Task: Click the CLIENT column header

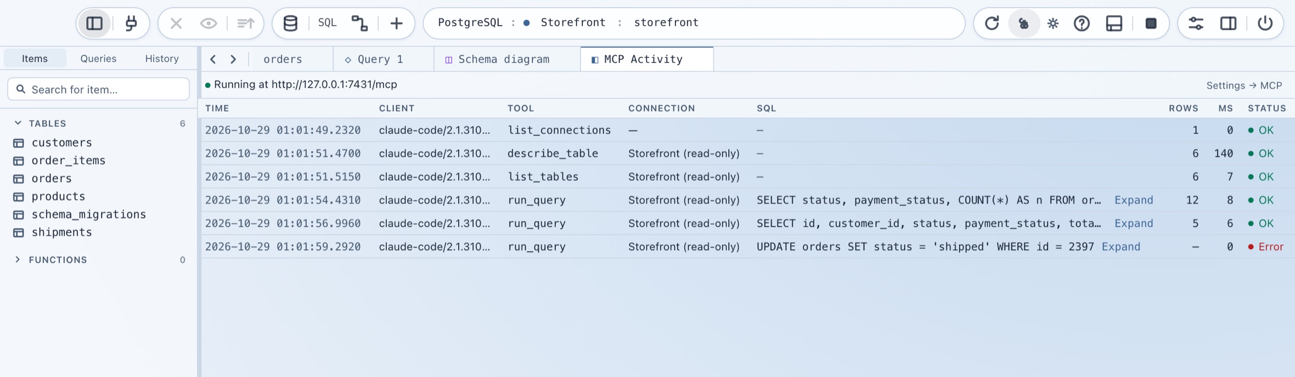Action: point(397,108)
